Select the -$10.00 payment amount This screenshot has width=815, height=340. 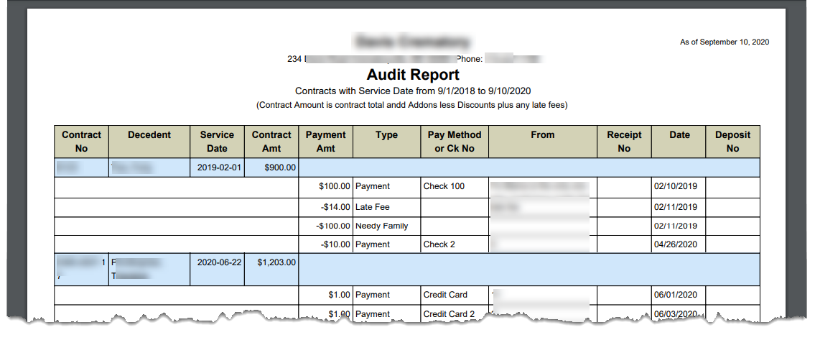tap(336, 244)
